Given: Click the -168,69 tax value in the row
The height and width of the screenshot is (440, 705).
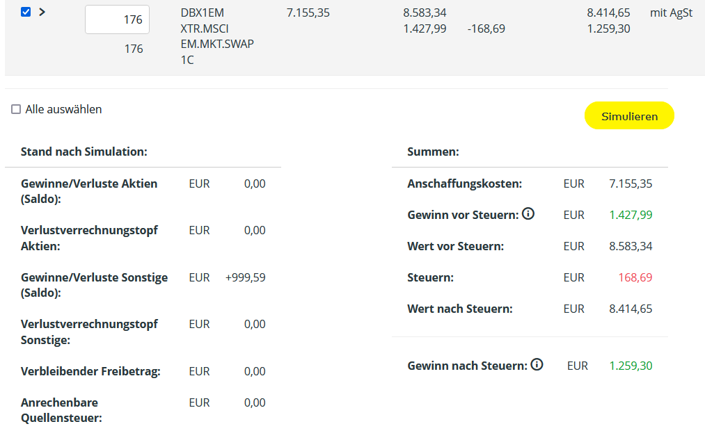Looking at the screenshot, I should tap(486, 28).
